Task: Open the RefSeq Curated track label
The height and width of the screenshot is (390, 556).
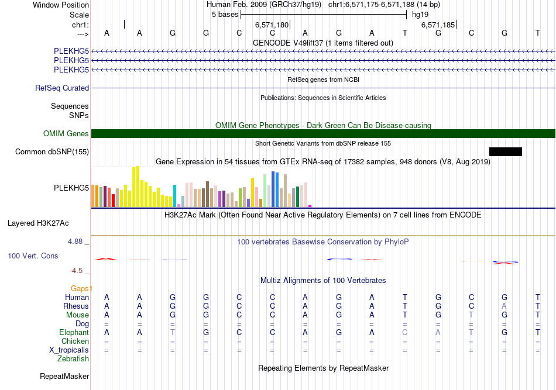Action: point(62,88)
